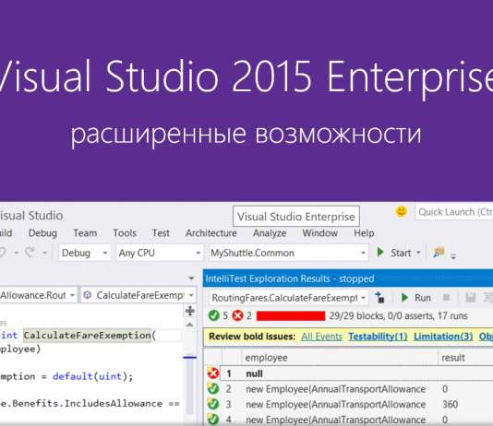
Task: Open the Find in Files toolbar icon
Action: point(439,252)
